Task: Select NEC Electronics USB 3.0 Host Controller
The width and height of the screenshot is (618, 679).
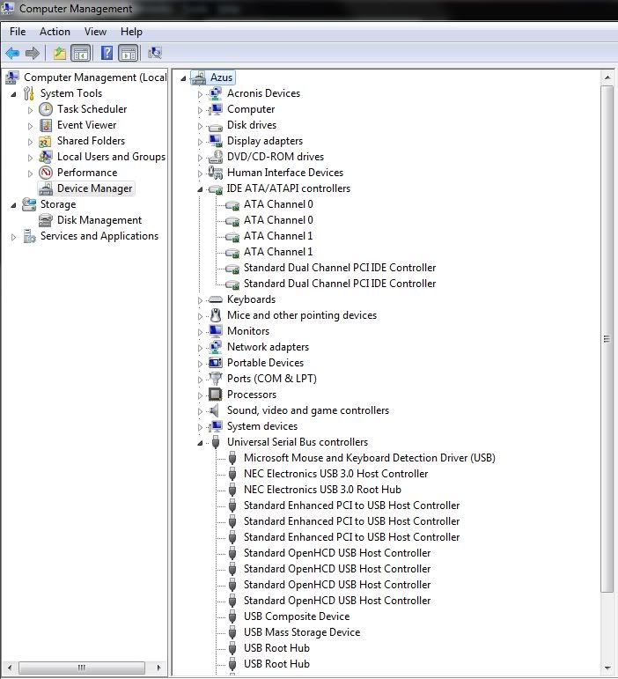Action: 335,474
